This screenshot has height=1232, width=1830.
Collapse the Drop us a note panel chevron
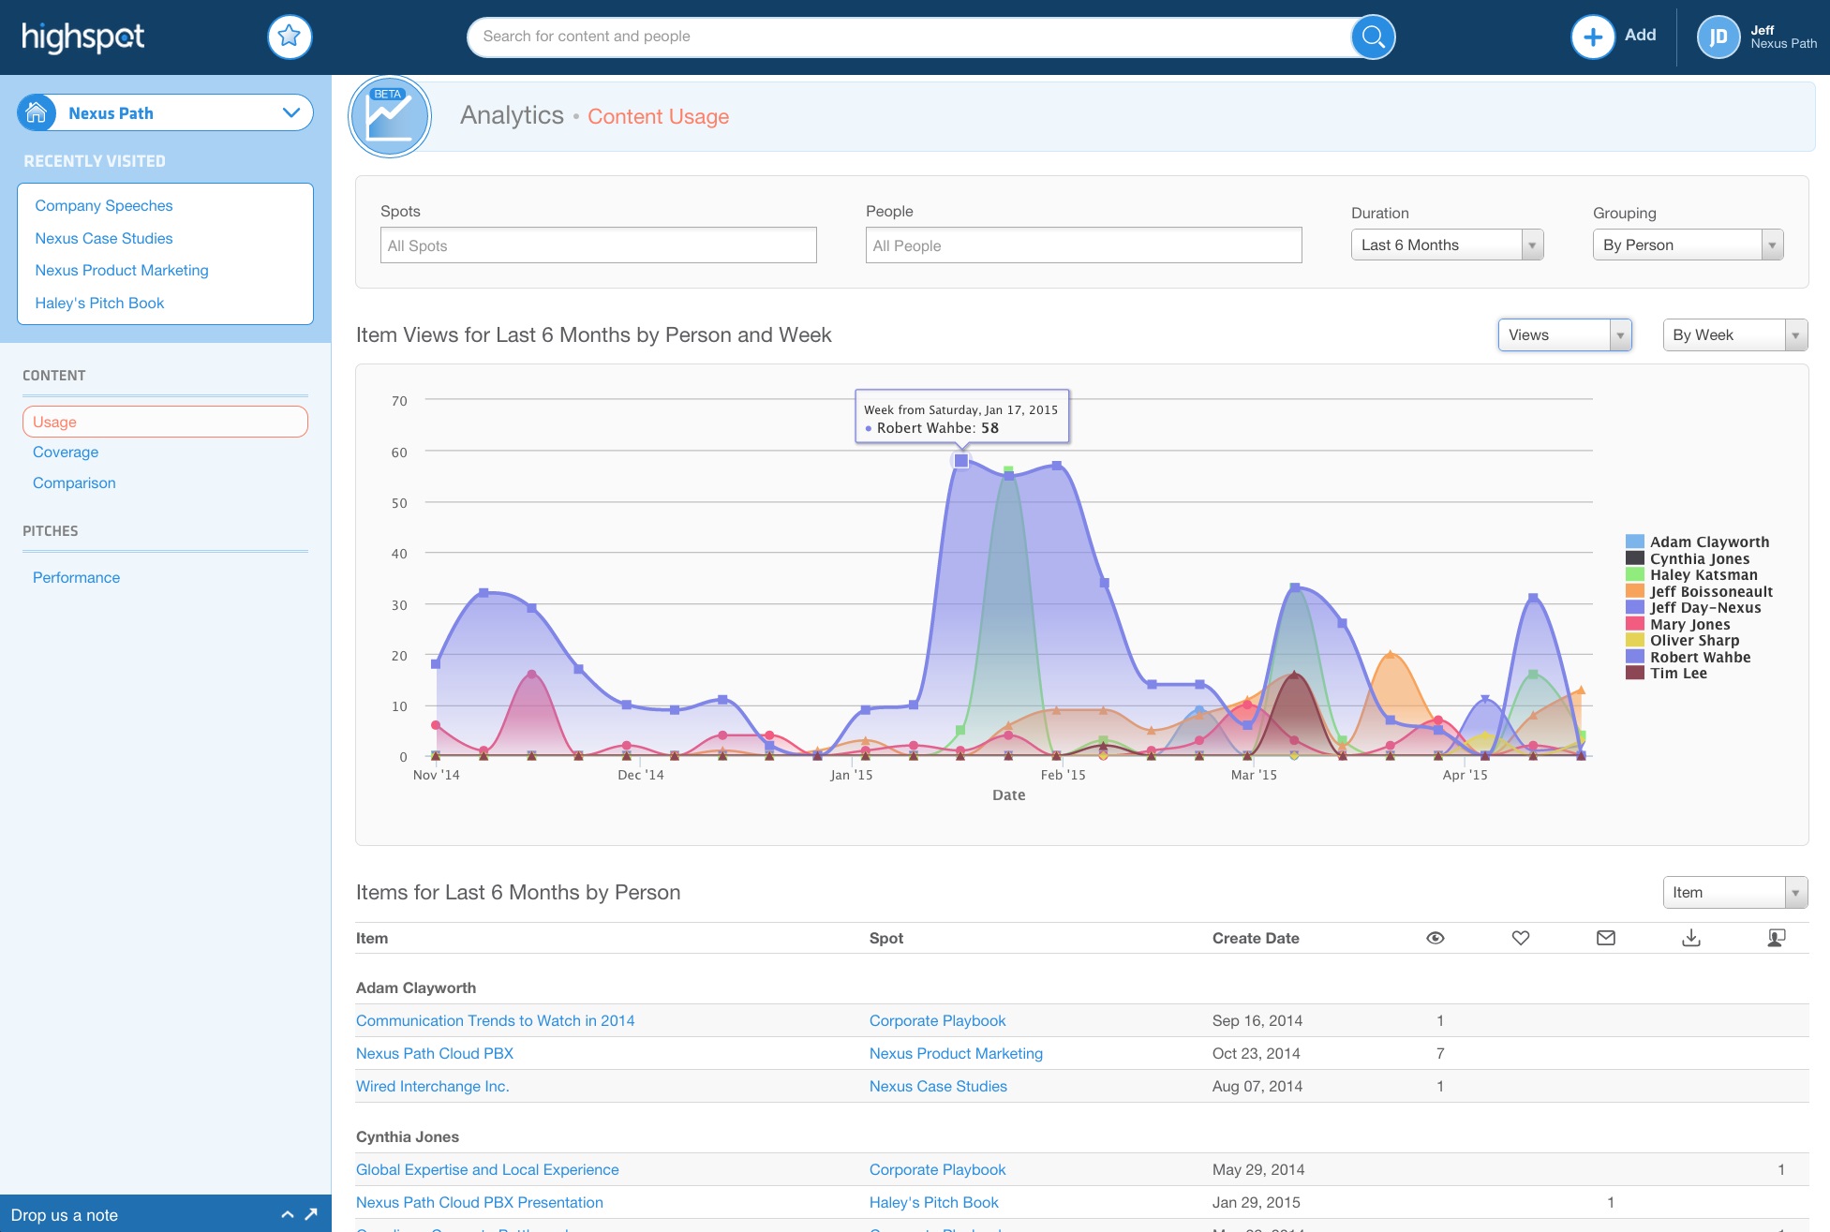pyautogui.click(x=288, y=1214)
